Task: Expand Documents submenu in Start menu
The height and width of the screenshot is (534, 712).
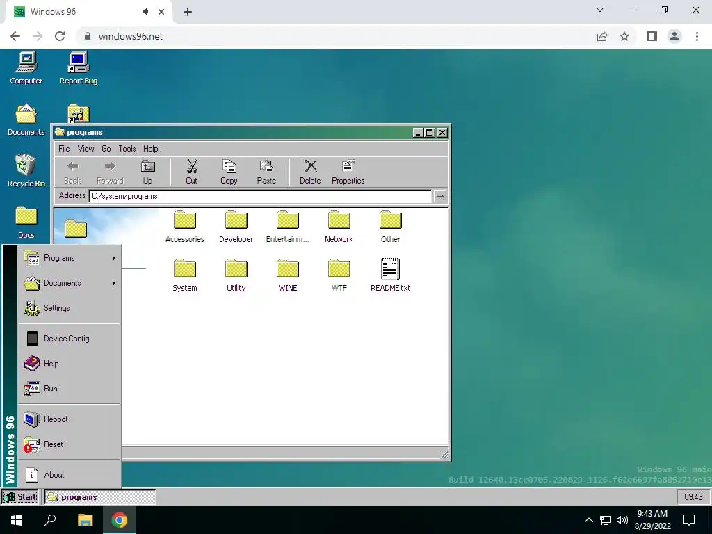Action: (x=70, y=283)
